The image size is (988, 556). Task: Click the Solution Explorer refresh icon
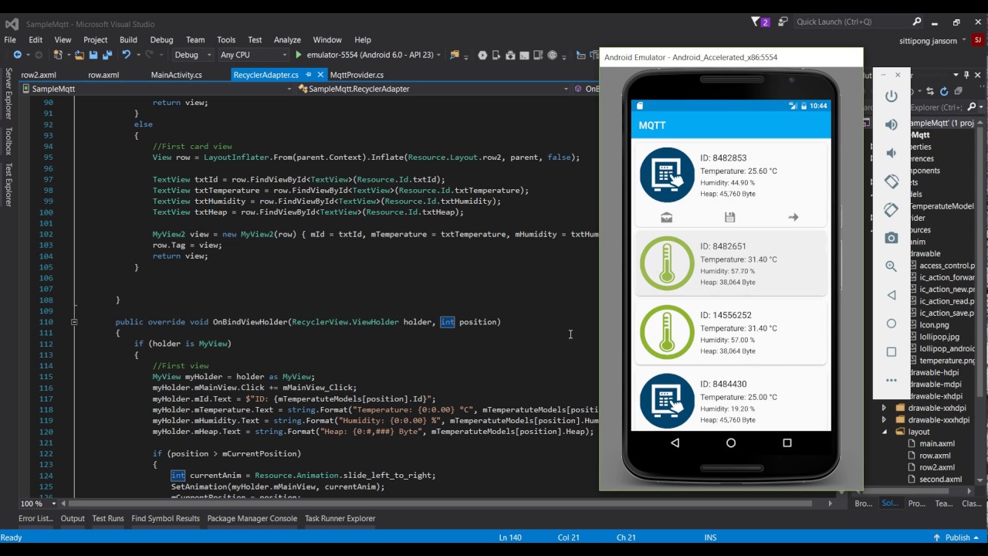pyautogui.click(x=944, y=91)
